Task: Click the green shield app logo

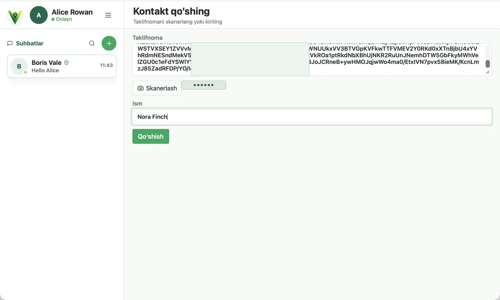Action: point(15,16)
